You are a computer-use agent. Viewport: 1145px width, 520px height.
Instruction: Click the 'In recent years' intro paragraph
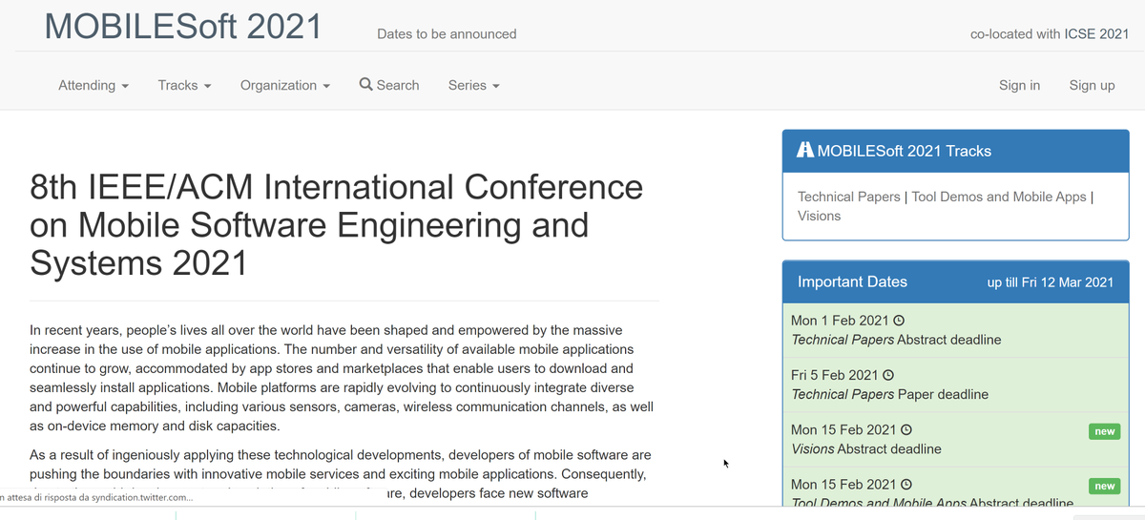[343, 378]
